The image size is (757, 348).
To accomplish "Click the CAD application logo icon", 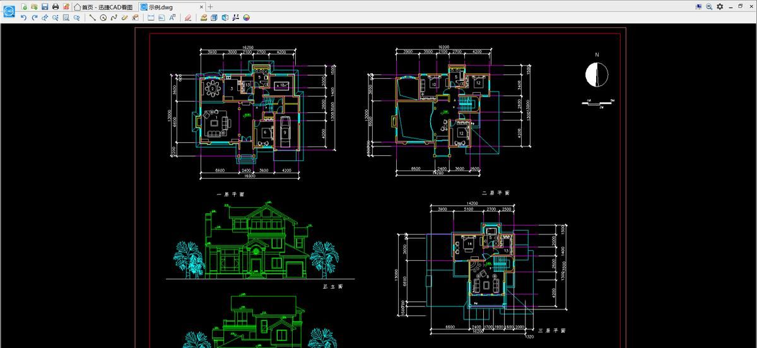I will coord(8,11).
